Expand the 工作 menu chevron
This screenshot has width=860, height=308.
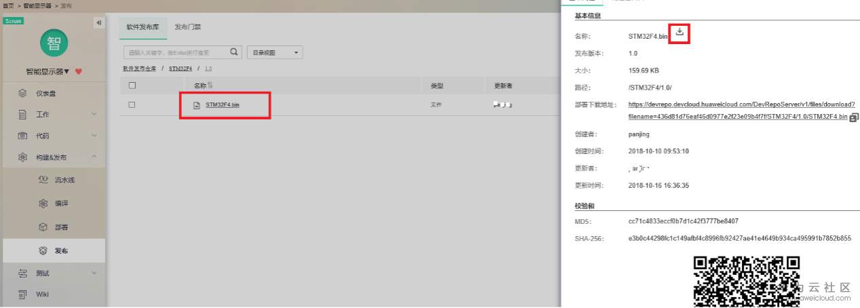click(94, 115)
